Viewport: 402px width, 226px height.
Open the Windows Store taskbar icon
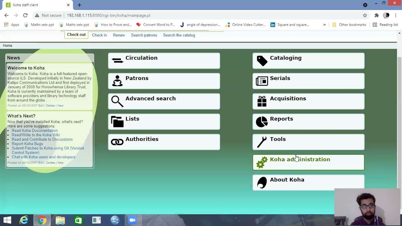point(78,220)
